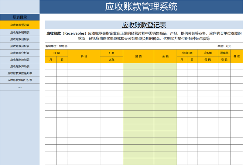Open 应收账款控制表
Viewport: 243px width, 165px height.
(20, 60)
